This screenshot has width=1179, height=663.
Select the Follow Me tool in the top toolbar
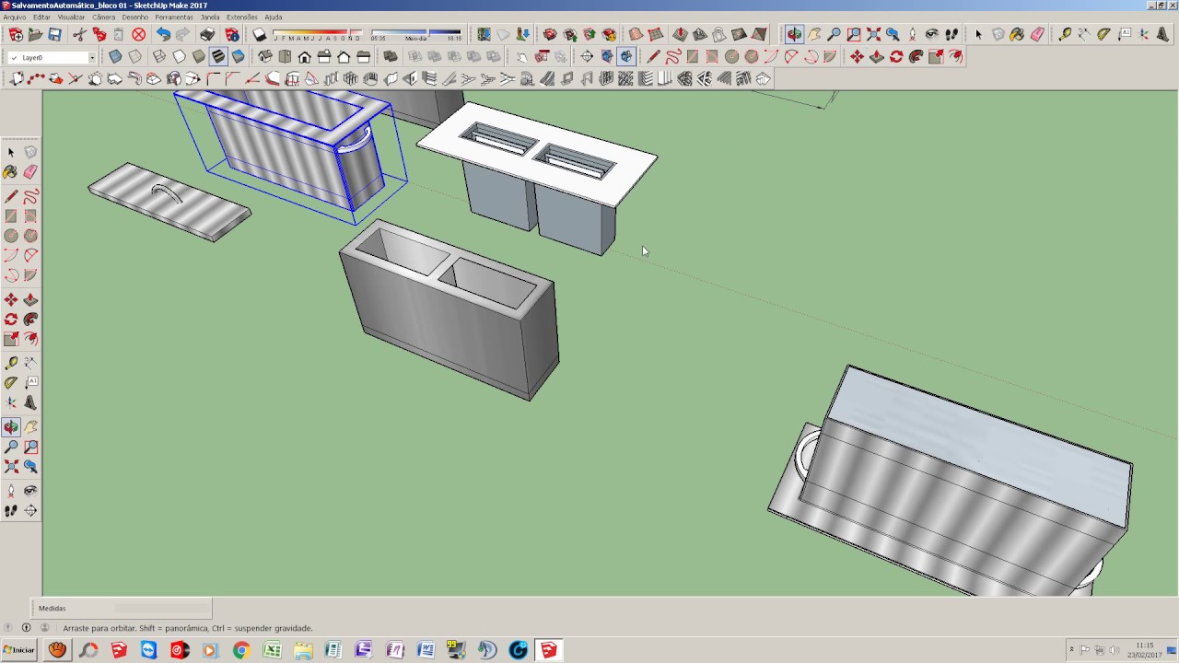(x=916, y=57)
